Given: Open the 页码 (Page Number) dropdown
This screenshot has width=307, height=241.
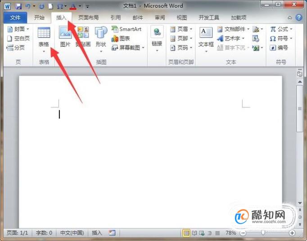Looking at the screenshot, I should pyautogui.click(x=181, y=48).
